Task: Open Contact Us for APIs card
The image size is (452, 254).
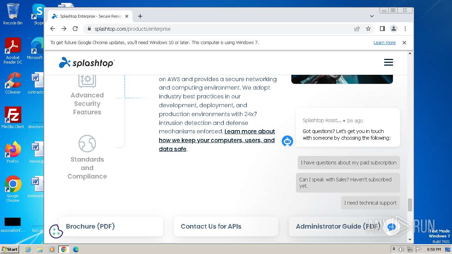Action: (226, 226)
